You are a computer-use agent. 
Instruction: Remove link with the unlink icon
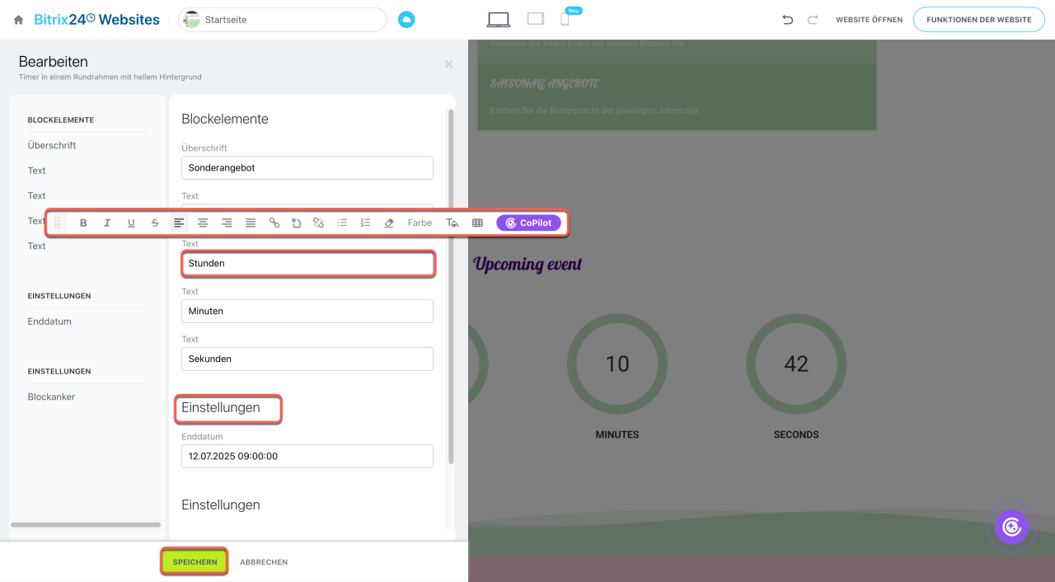click(x=318, y=223)
